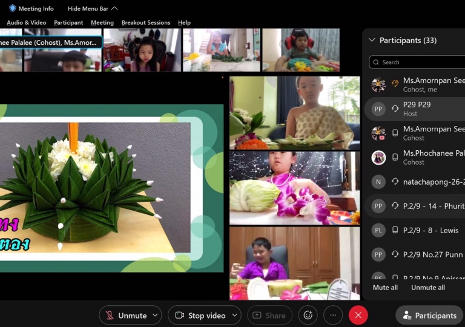The image size is (465, 327).
Task: Click the PP avatar of P29 P29
Action: 378,109
